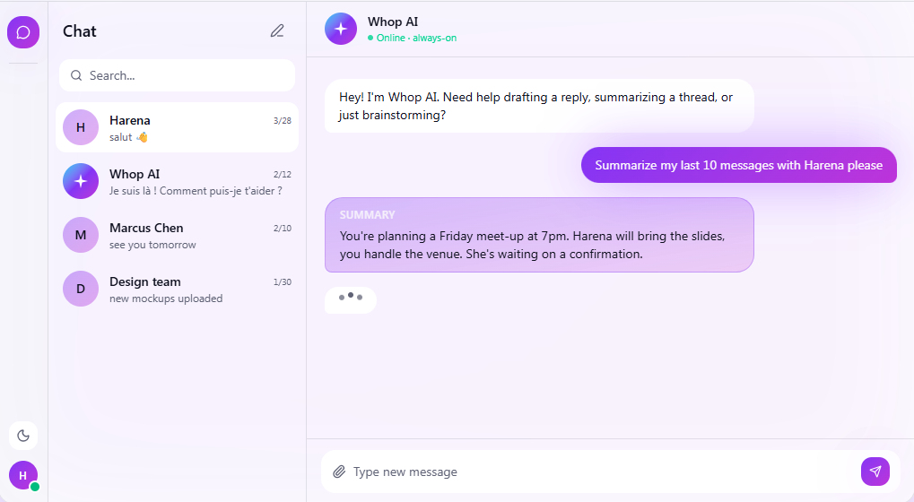Click the Design team D avatar

coord(81,289)
